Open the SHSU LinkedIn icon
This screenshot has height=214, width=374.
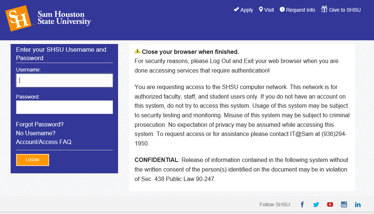point(358,204)
